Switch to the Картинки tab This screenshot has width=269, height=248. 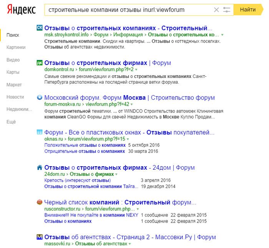(x=16, y=48)
